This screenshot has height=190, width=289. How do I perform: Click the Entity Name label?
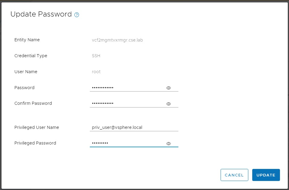pyautogui.click(x=27, y=40)
